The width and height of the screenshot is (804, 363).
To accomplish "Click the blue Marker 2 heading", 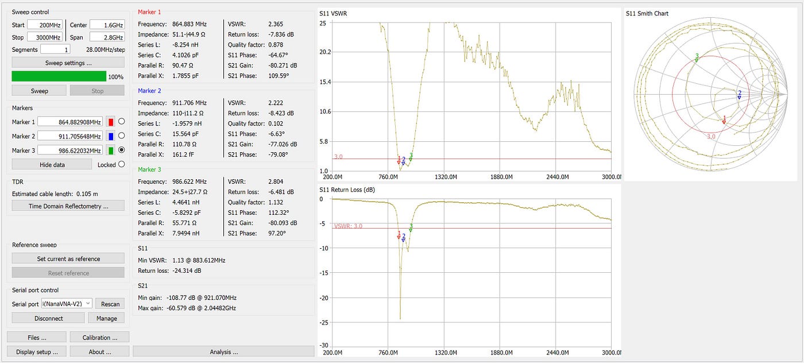I will 149,91.
